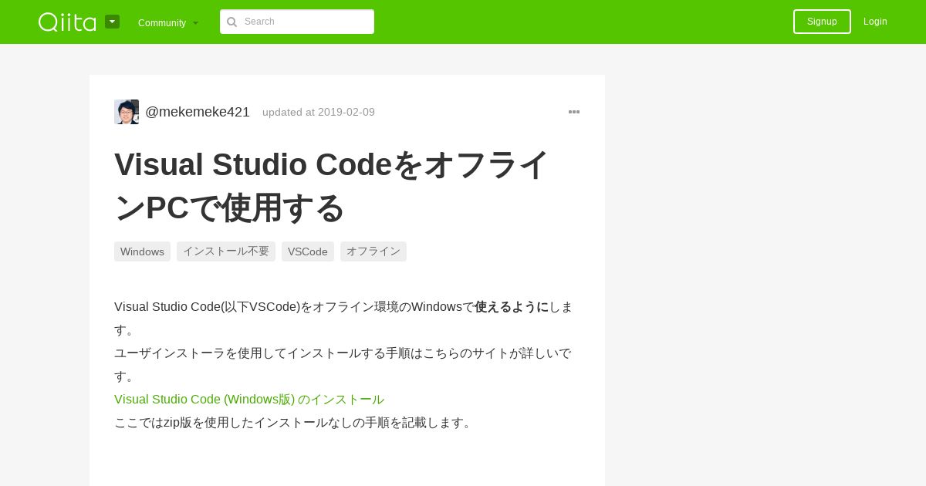Select the インストール不要 tag
Viewport: 926px width, 486px height.
[226, 251]
